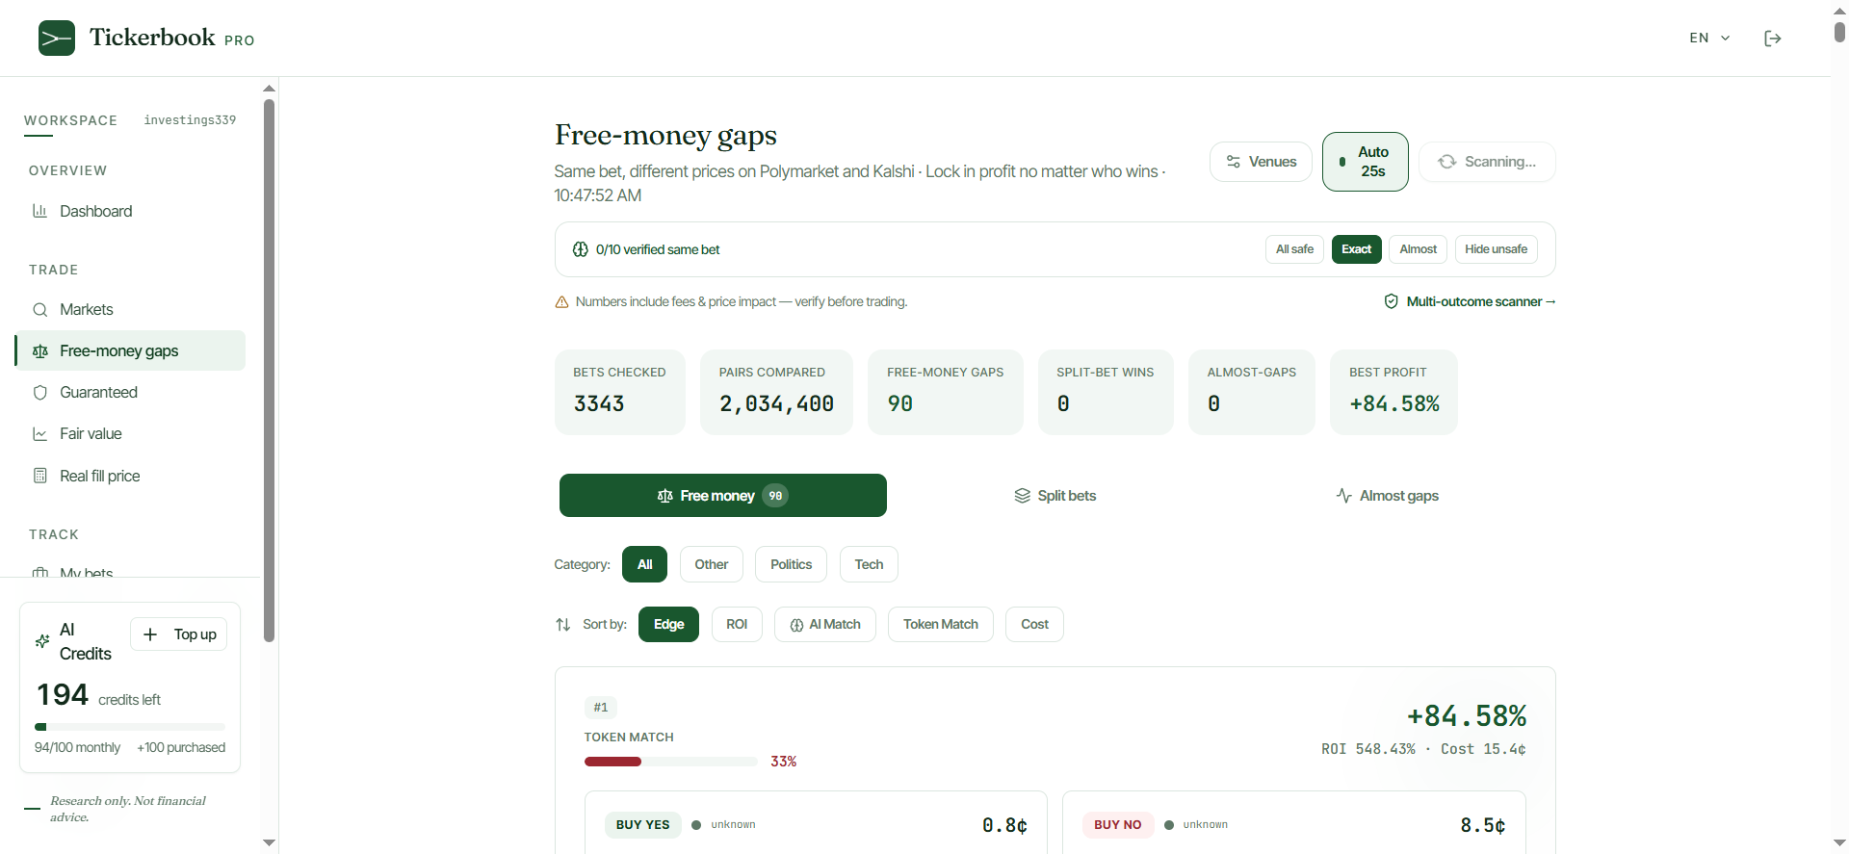Select the All safe filter
1849x854 pixels.
(x=1294, y=249)
